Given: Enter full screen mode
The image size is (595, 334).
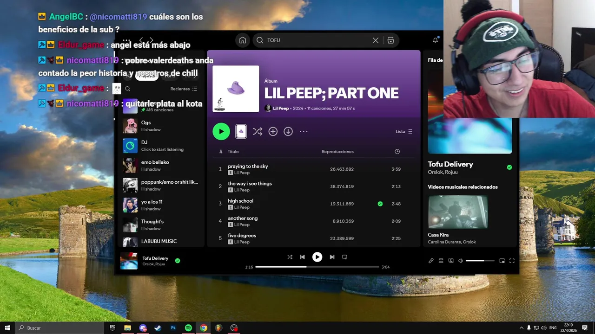Looking at the screenshot, I should [512, 261].
